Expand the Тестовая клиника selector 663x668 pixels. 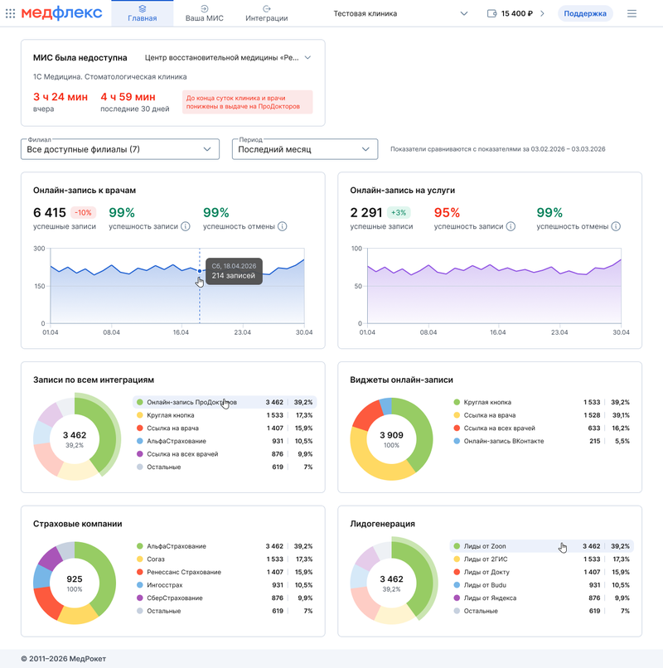click(x=400, y=13)
